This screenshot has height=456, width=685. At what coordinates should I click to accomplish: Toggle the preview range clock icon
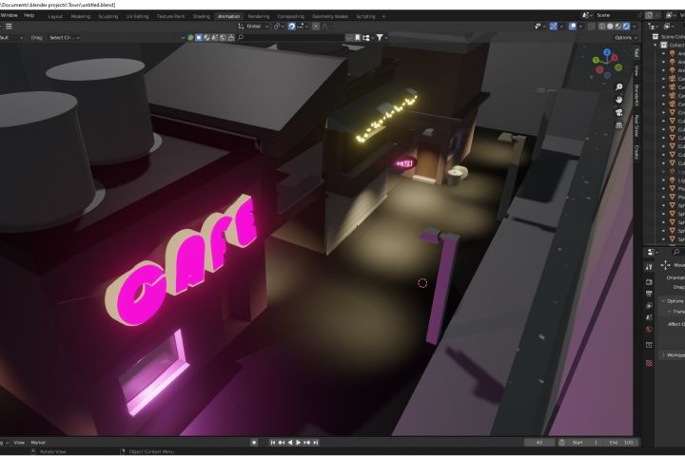click(562, 443)
